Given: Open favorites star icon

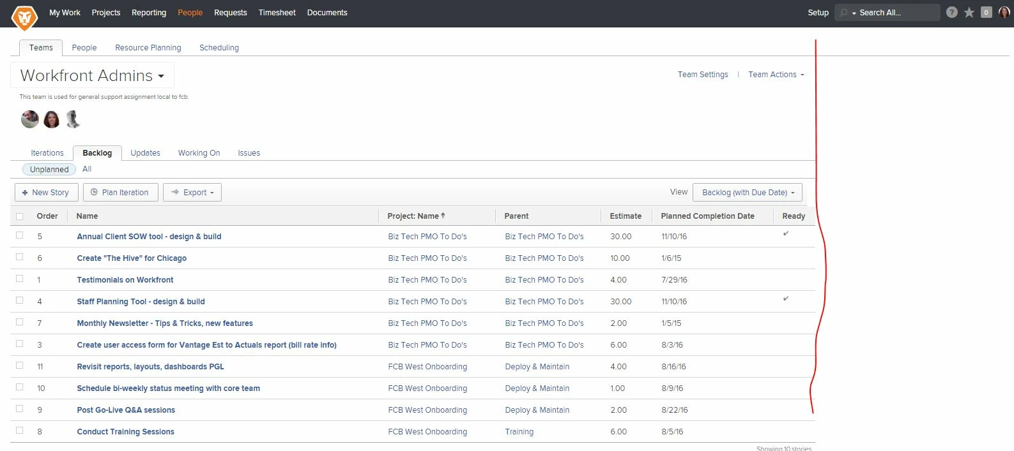Looking at the screenshot, I should click(x=969, y=12).
